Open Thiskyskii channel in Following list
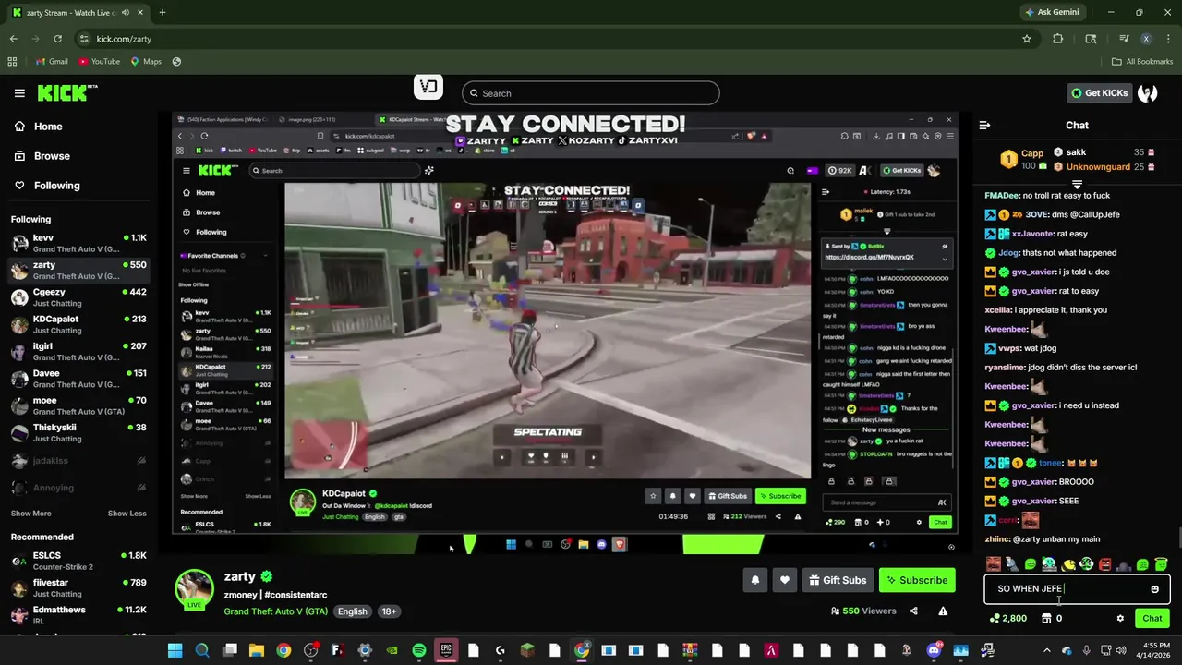 click(x=78, y=433)
